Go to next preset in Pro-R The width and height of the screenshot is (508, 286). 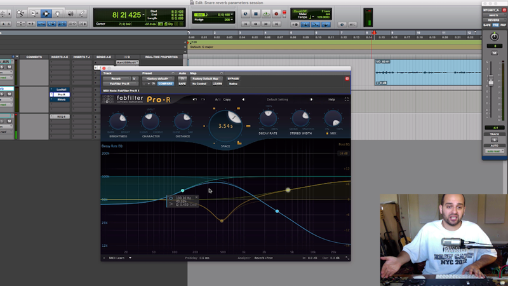(x=311, y=100)
